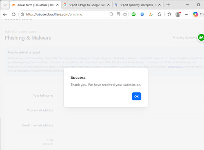Open the Extensions puzzle icon
This screenshot has height=150, width=204.
pos(160,14)
